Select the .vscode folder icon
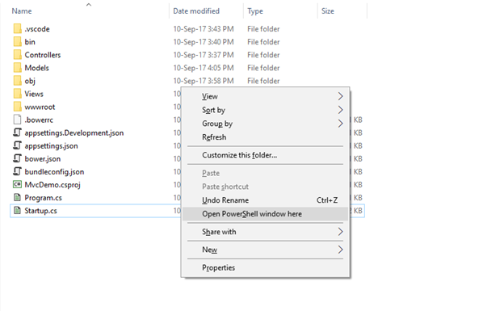This screenshot has height=311, width=504. (x=17, y=28)
